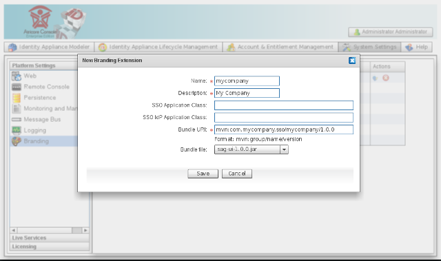Open Account & Entitlement Management tab

[x=280, y=48]
